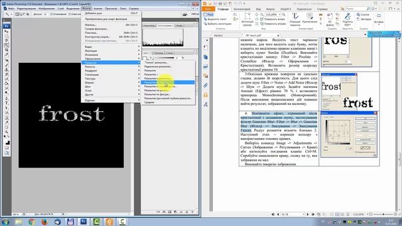The width and height of the screenshot is (402, 226).
Task: Click the PDF Sign icon in Foxit ribbon
Action: coord(347,19)
